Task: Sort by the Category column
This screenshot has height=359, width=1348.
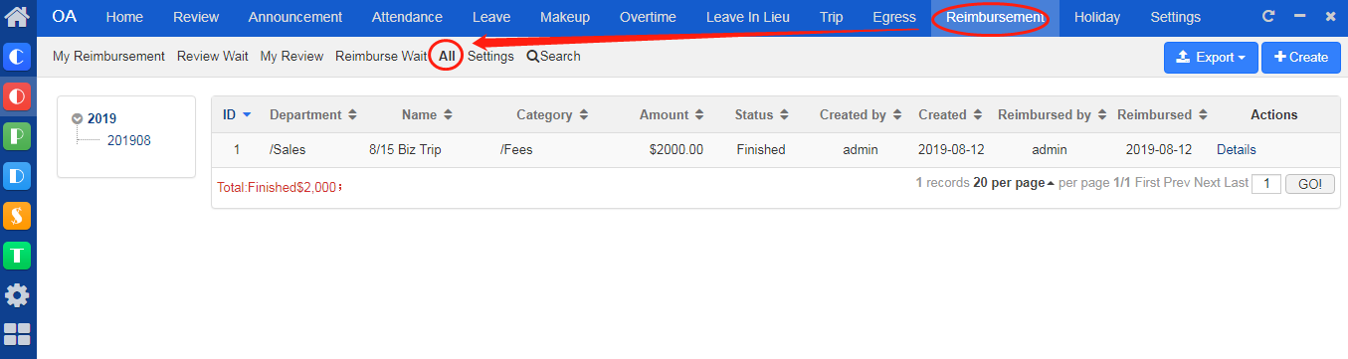Action: 552,114
